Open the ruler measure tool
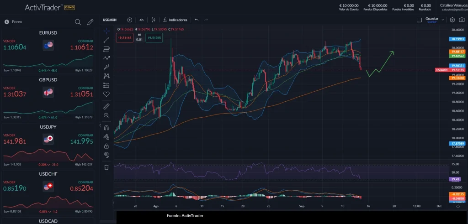Image resolution: width=468 pixels, height=224 pixels. tap(106, 106)
